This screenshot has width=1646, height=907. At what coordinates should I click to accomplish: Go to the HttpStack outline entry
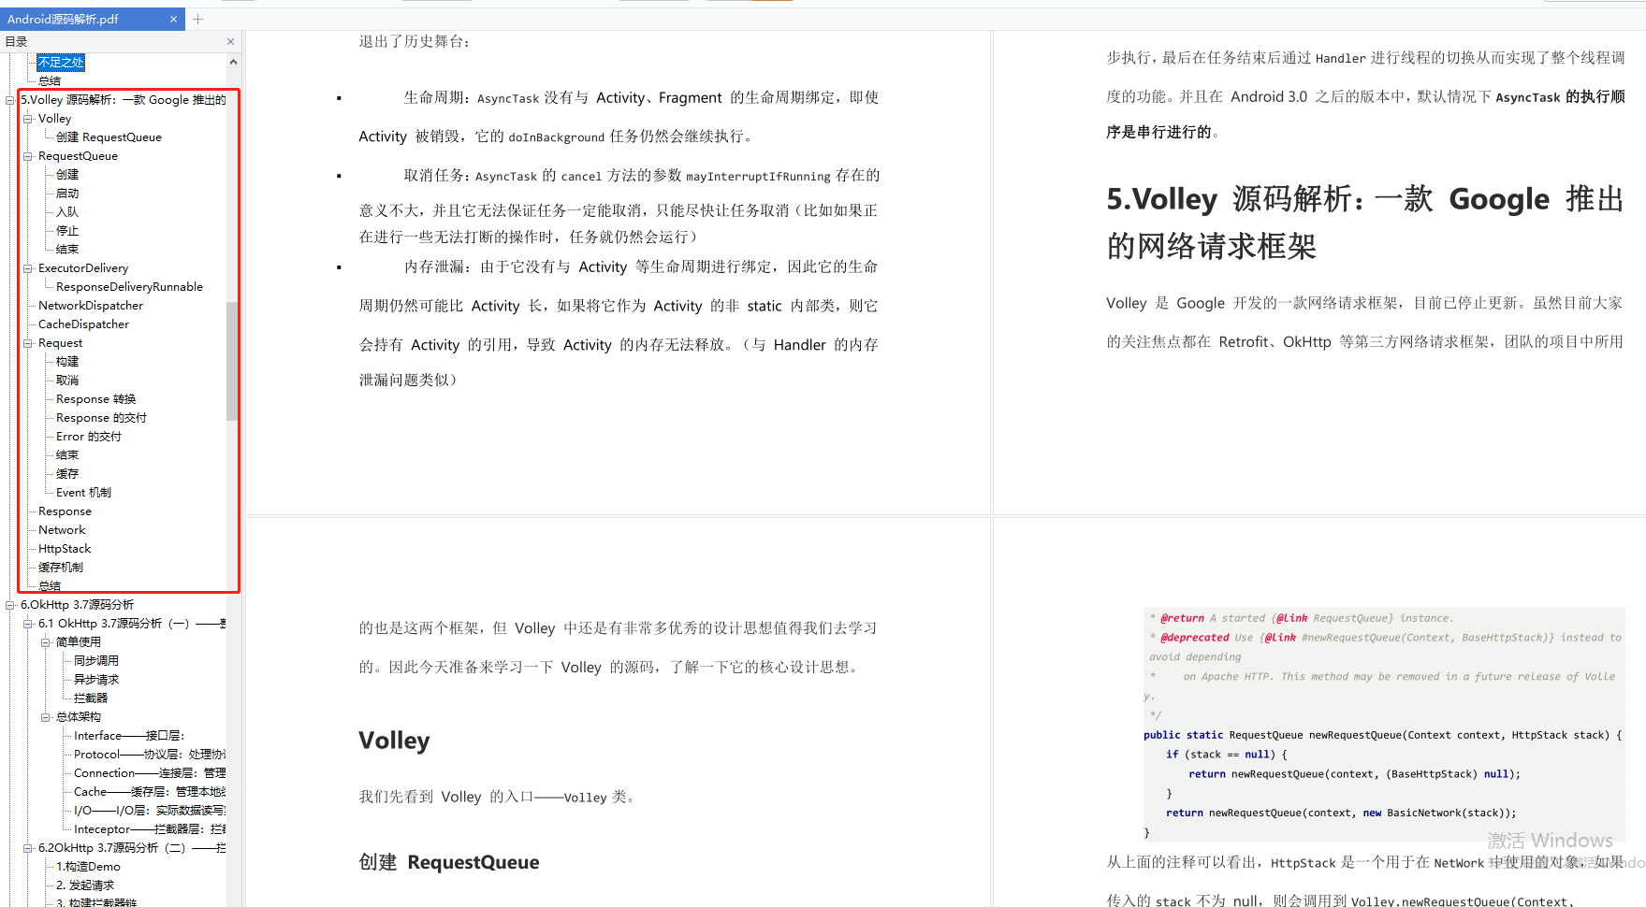pyautogui.click(x=65, y=549)
